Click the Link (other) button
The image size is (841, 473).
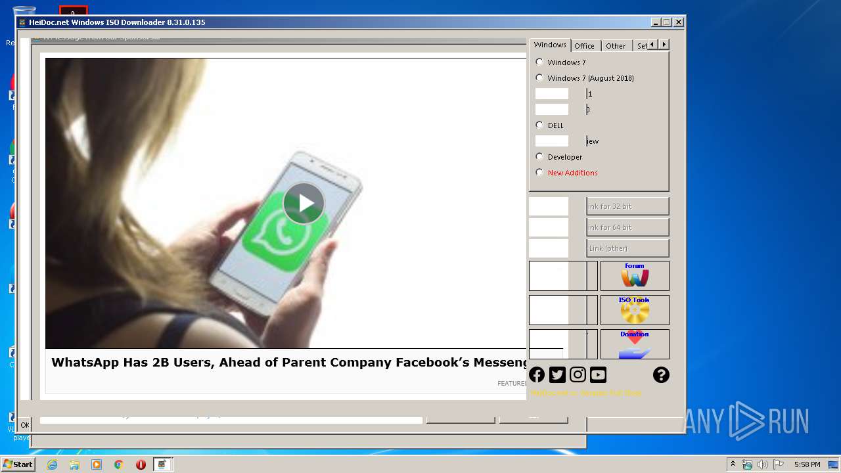click(x=627, y=248)
